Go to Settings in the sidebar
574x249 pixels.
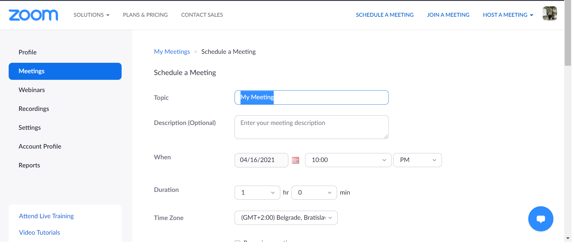(x=30, y=128)
